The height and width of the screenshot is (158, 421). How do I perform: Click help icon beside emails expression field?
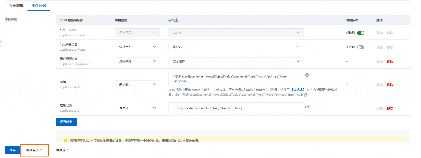pyautogui.click(x=307, y=75)
